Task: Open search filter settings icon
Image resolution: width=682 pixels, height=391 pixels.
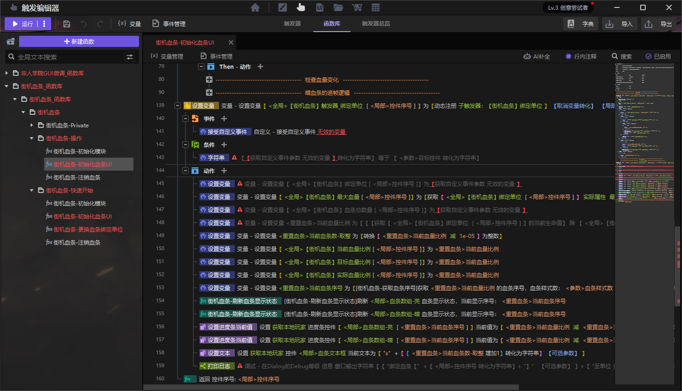Action: [x=130, y=57]
